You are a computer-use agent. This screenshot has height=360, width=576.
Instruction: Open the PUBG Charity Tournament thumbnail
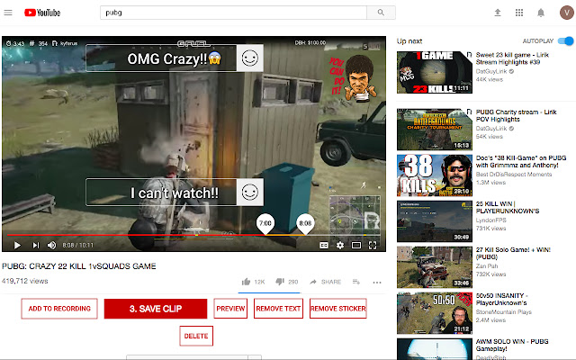coord(434,130)
